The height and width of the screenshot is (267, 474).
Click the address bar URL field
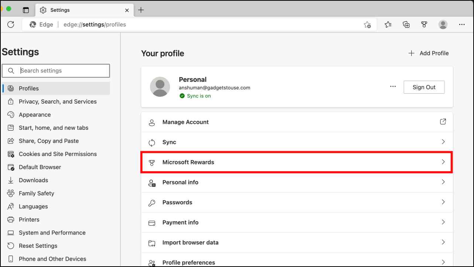point(199,25)
